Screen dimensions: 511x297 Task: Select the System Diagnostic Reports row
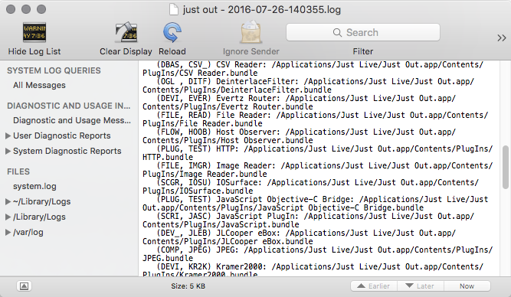(x=67, y=151)
